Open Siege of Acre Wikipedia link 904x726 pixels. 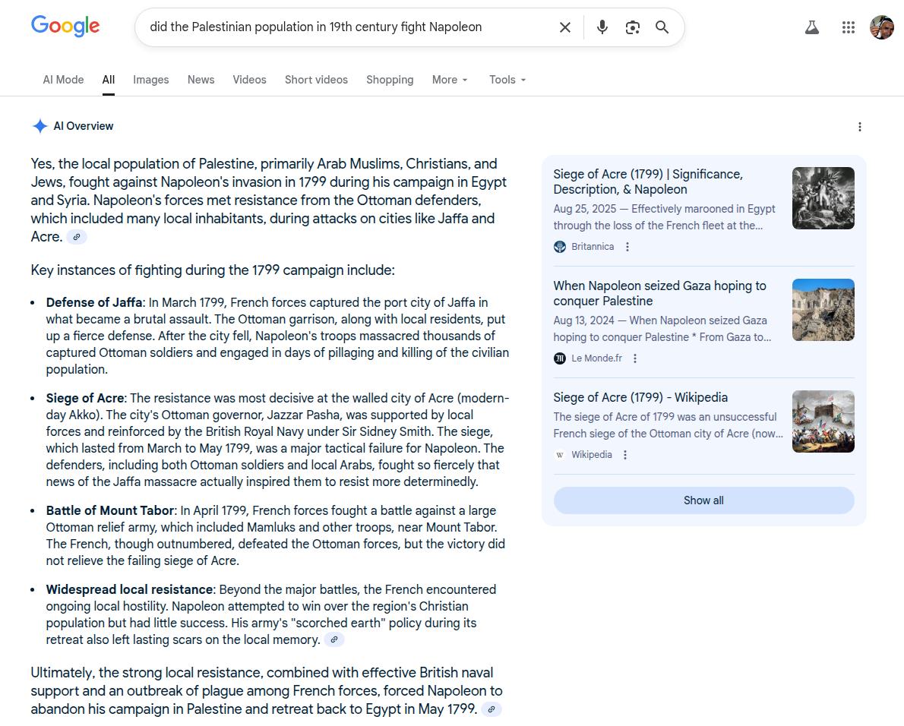tap(640, 397)
